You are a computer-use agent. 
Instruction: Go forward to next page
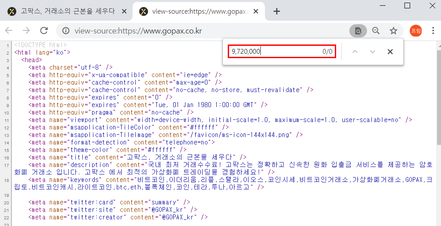click(x=26, y=31)
